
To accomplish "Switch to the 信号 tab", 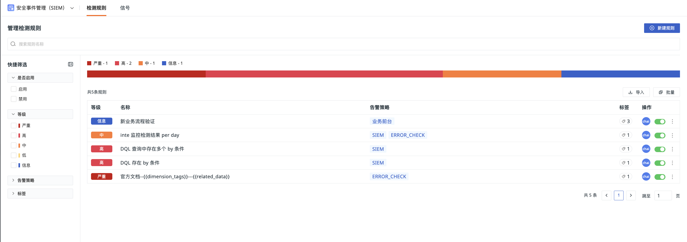I will tap(125, 8).
